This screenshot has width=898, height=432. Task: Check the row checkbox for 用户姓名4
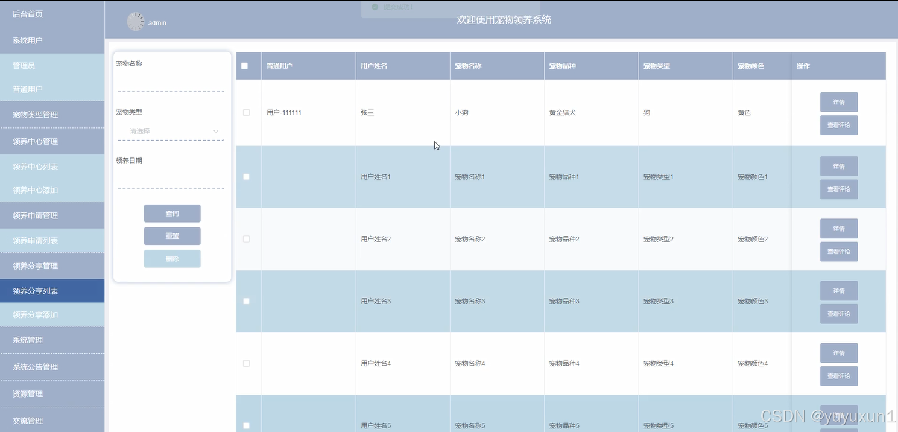click(x=246, y=363)
